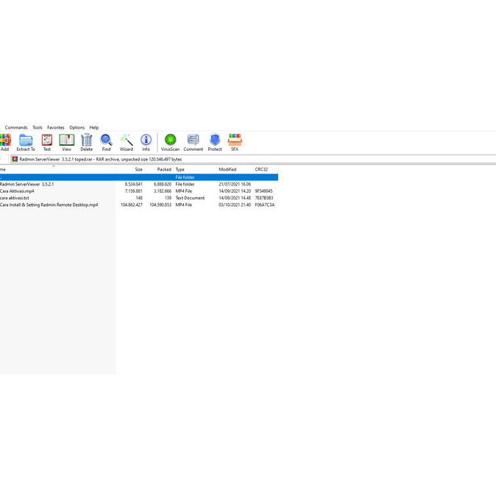Start a VirusScan on the archive
This screenshot has height=496, width=496.
pos(170,142)
